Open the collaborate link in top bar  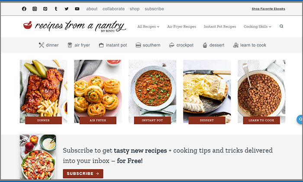(113, 9)
